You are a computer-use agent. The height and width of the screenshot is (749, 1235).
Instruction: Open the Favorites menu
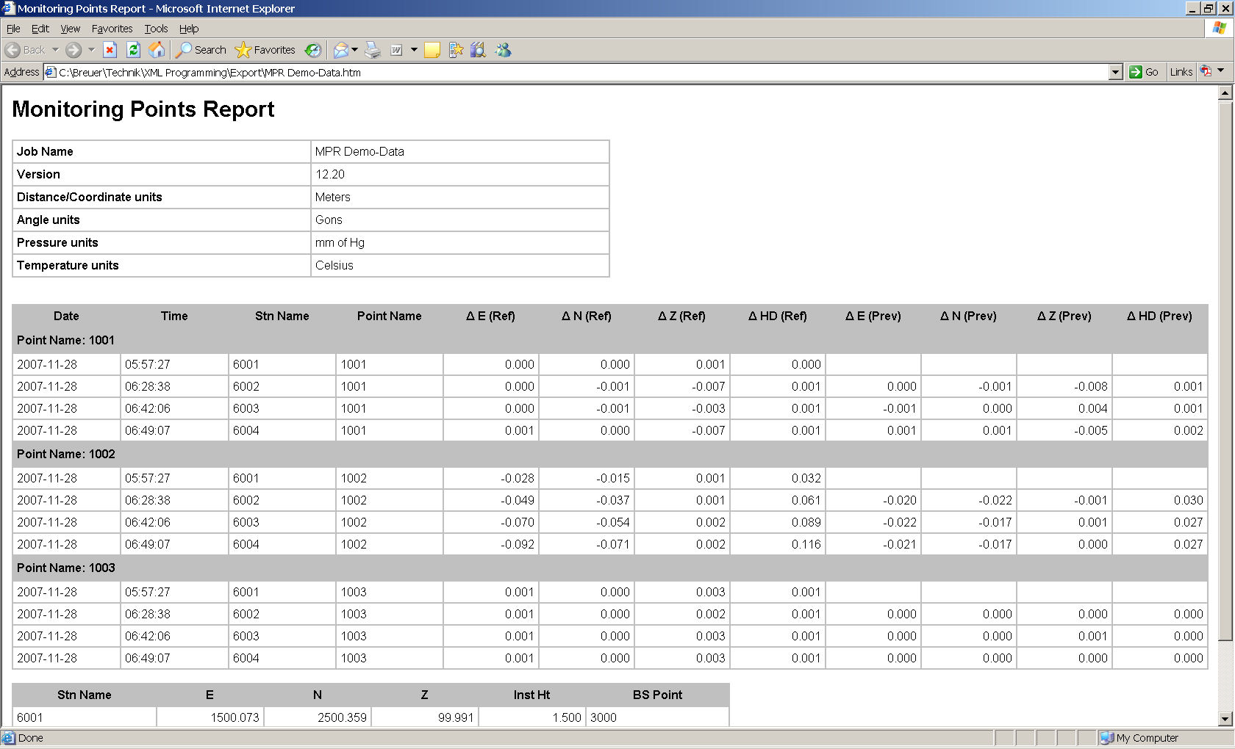tap(112, 29)
